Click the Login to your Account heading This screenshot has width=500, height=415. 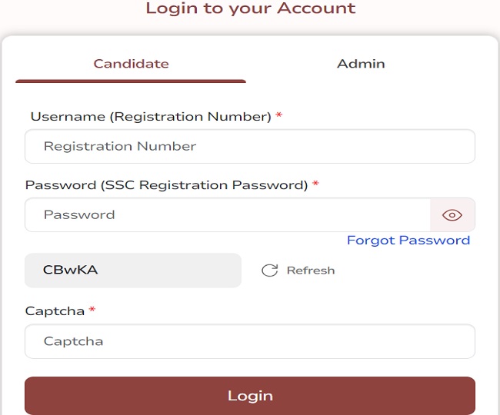(x=250, y=9)
